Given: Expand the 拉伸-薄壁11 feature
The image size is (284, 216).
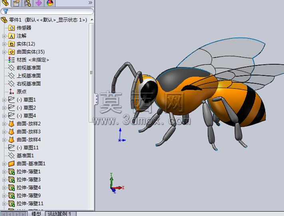Looking at the screenshot, I should [x=4, y=204].
